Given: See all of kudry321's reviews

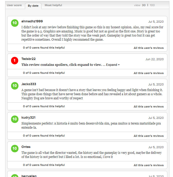Looking at the screenshot, I should [148, 136].
